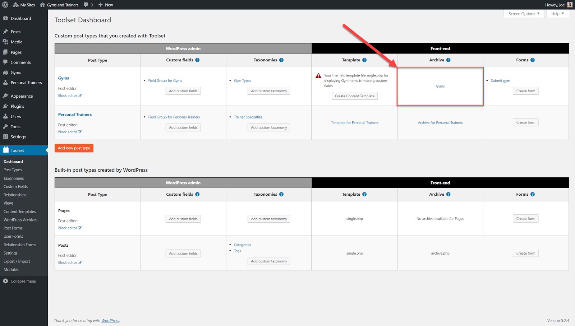Click the Appearance paintbrush icon
The width and height of the screenshot is (575, 326).
click(6, 96)
